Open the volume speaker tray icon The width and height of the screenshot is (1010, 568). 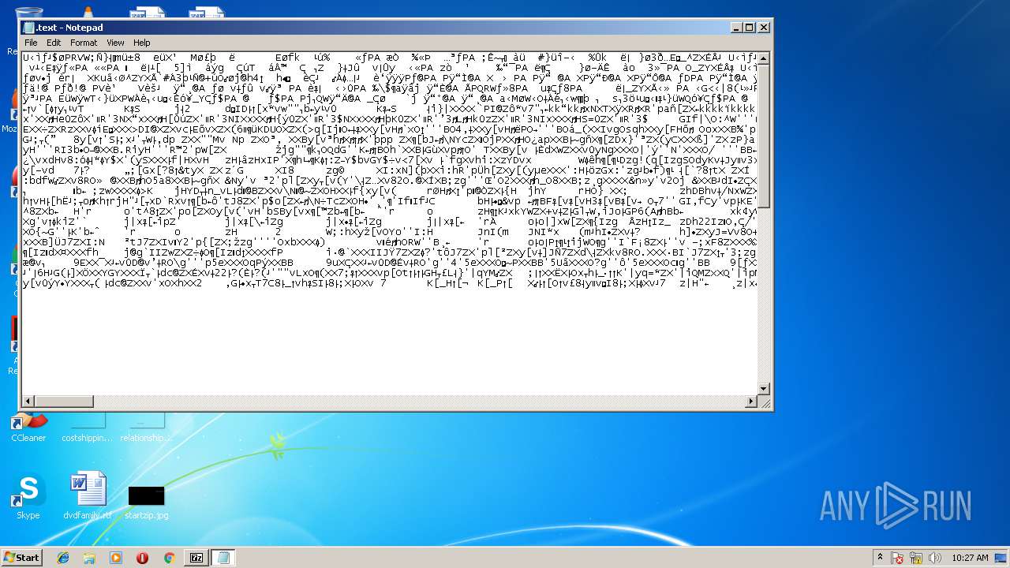coord(935,558)
